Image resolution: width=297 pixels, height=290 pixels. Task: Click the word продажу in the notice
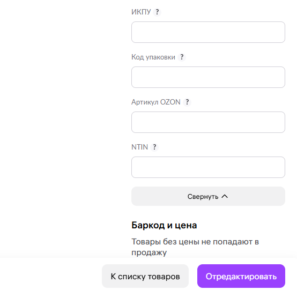click(x=149, y=252)
